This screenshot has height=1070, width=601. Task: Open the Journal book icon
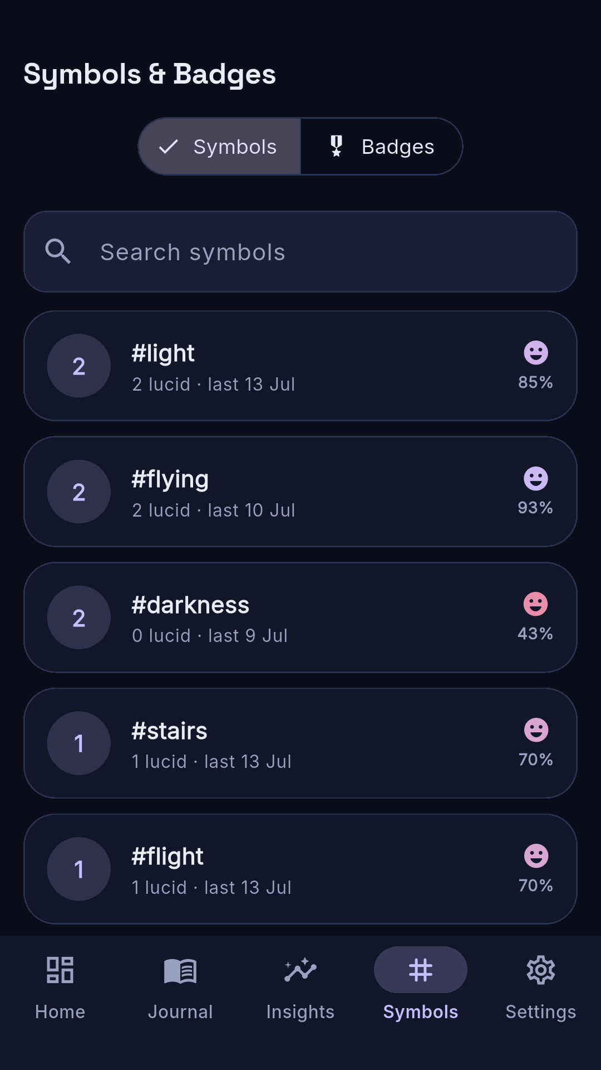point(180,970)
